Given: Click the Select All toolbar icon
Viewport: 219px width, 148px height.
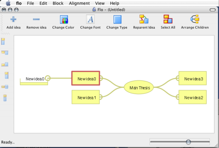Looking at the screenshot, I should point(168,19).
